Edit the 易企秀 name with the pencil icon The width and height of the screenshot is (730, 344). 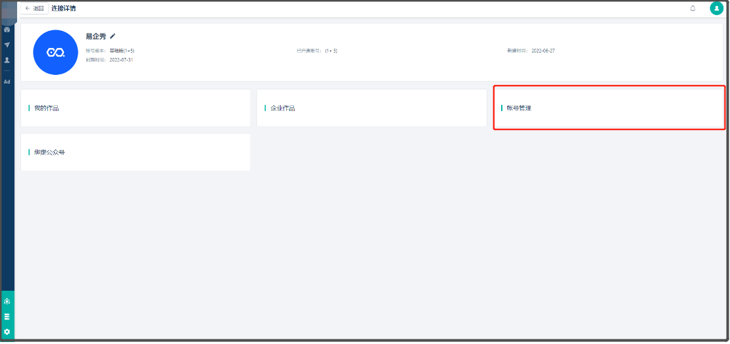pyautogui.click(x=112, y=36)
